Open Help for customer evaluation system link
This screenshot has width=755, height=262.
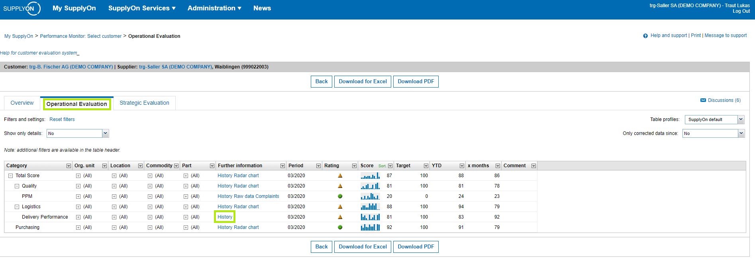click(39, 53)
